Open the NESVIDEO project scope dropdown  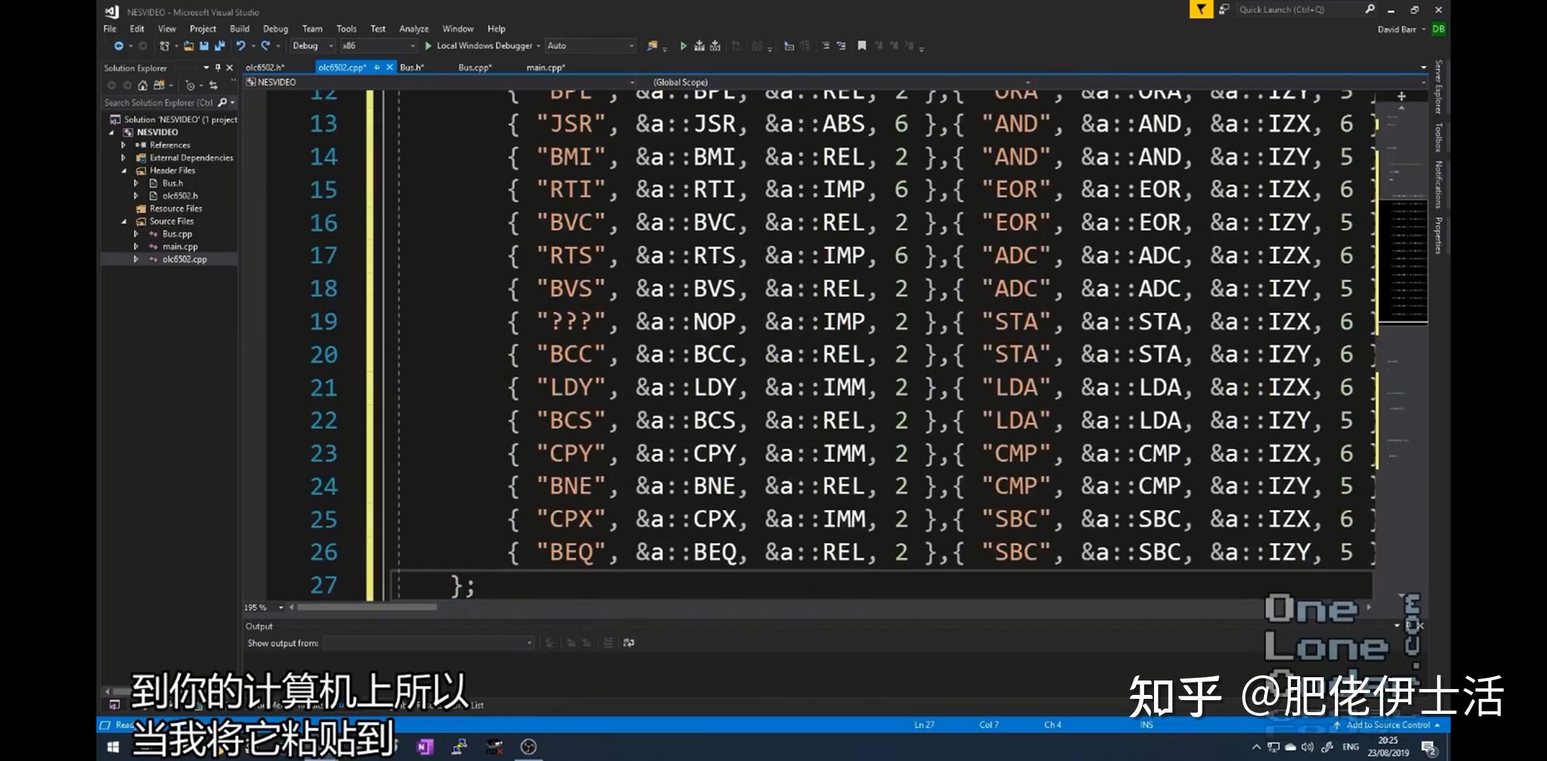440,82
